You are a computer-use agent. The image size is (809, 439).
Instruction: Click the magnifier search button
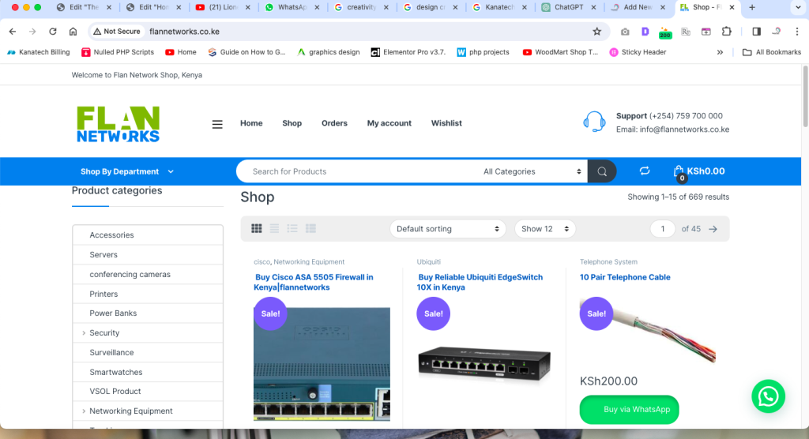tap(602, 171)
